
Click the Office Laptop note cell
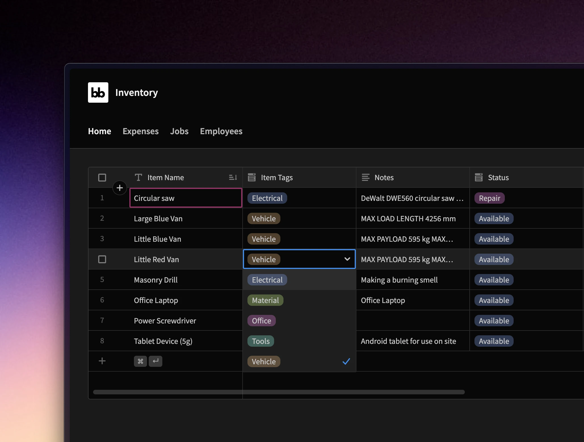tap(413, 300)
